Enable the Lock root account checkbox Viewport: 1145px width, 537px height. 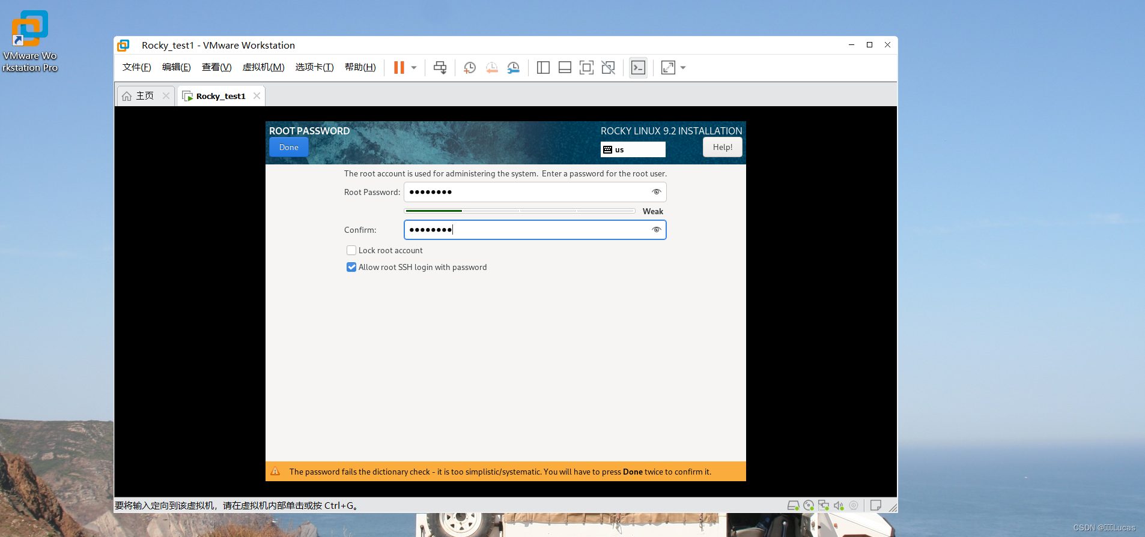click(351, 250)
